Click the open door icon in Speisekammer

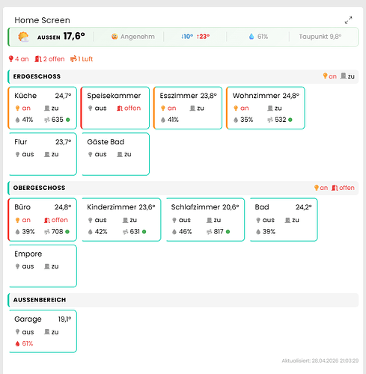click(120, 108)
